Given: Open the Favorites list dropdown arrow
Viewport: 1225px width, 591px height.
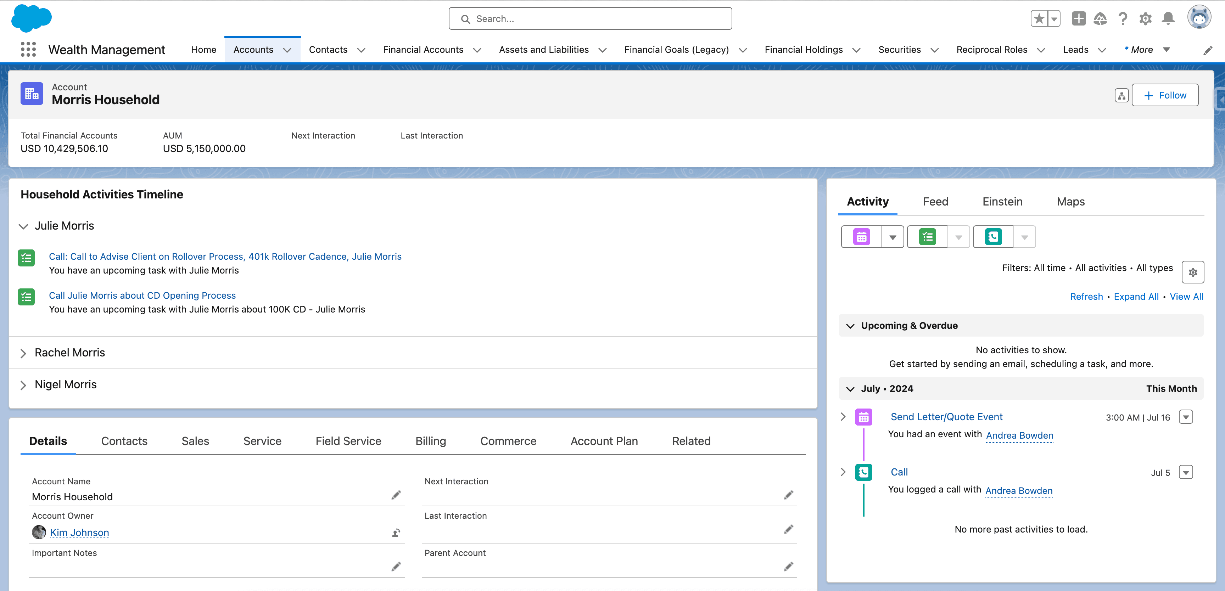Looking at the screenshot, I should click(1054, 19).
